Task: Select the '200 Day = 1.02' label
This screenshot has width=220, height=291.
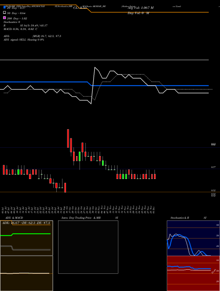Action: pos(17,19)
